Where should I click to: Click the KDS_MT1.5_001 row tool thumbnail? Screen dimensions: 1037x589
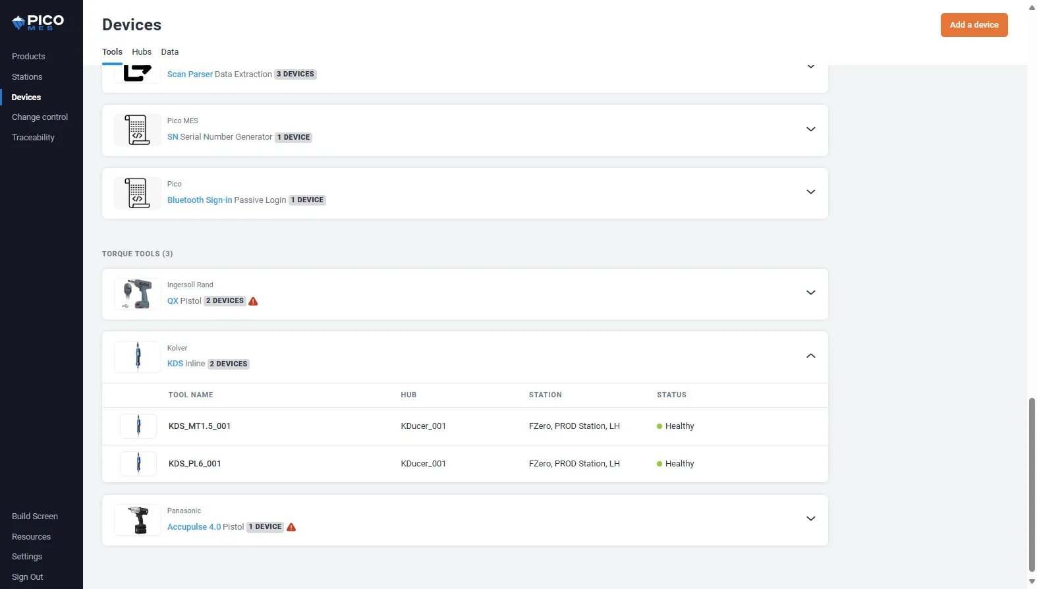coord(138,426)
